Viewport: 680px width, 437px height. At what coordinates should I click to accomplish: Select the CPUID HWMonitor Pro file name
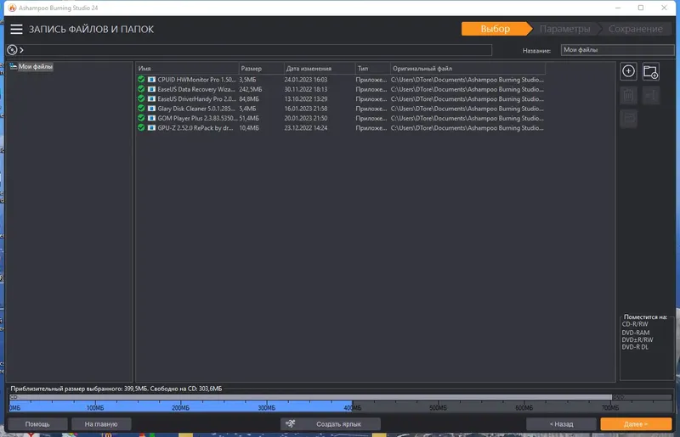click(x=197, y=80)
